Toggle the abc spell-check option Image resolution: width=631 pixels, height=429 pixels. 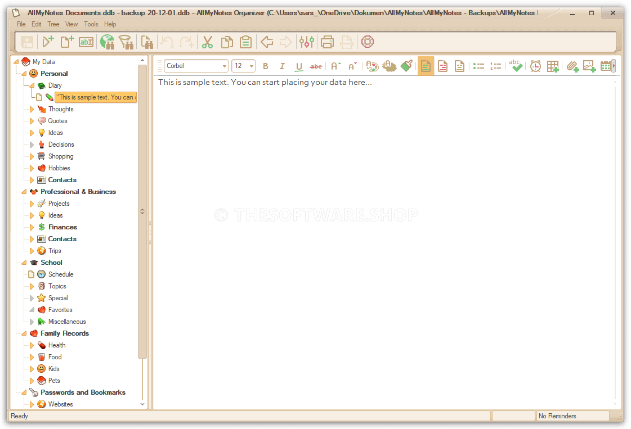(516, 66)
